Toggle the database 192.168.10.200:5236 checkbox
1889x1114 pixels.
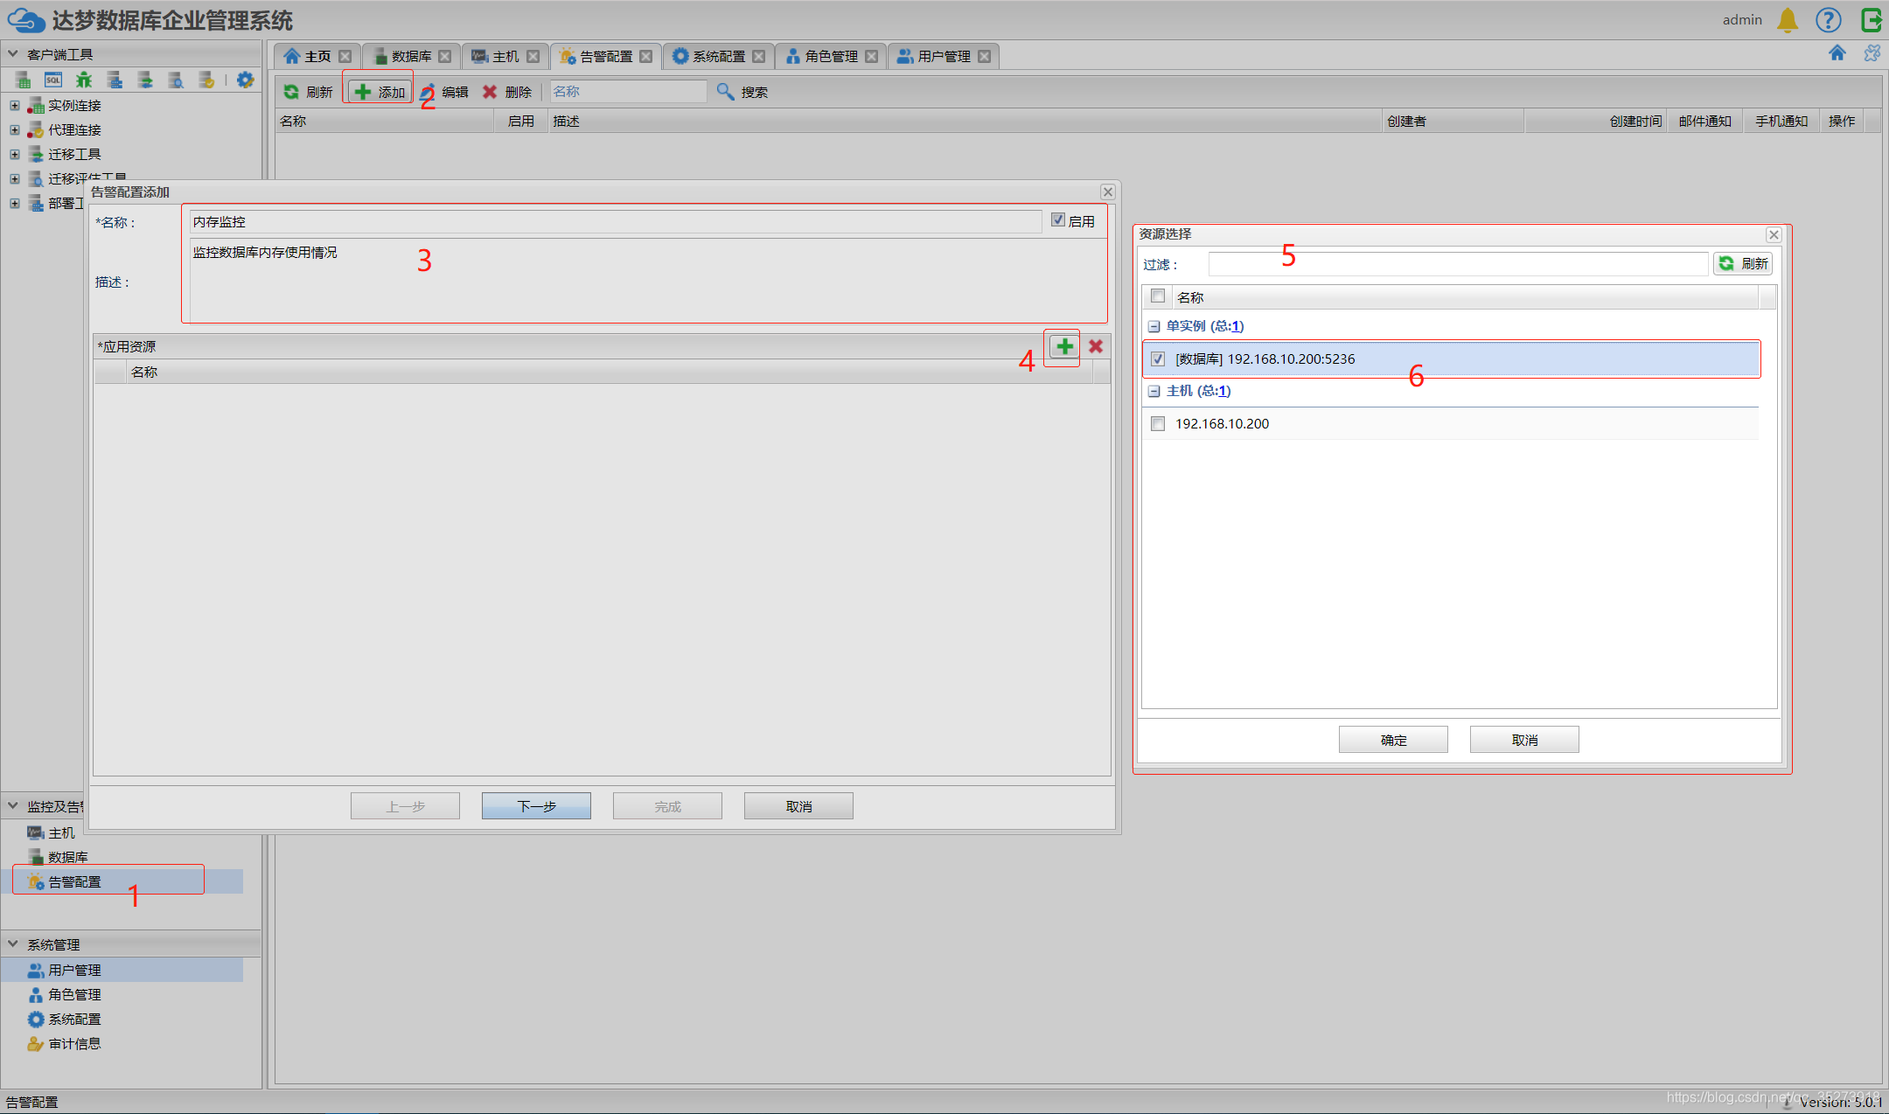click(x=1158, y=359)
